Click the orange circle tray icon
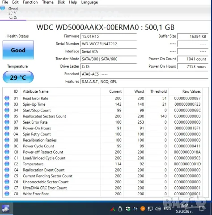Image resolution: width=212 pixels, height=215 pixels. pyautogui.click(x=143, y=209)
